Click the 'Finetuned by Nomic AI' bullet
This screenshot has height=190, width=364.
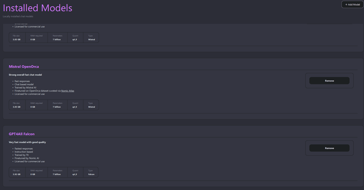point(27,158)
